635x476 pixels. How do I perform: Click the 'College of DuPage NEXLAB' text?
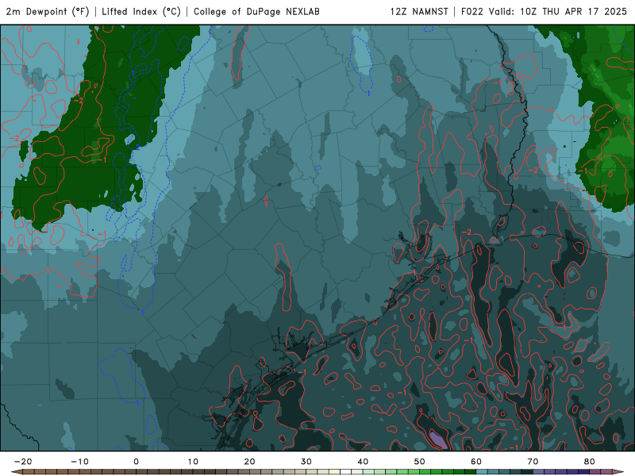click(x=256, y=11)
